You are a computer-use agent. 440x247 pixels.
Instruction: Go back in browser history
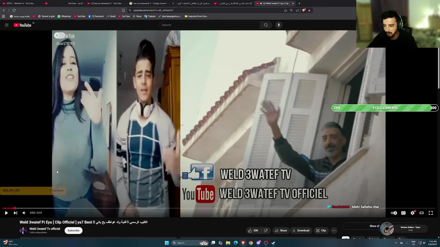pos(4,10)
